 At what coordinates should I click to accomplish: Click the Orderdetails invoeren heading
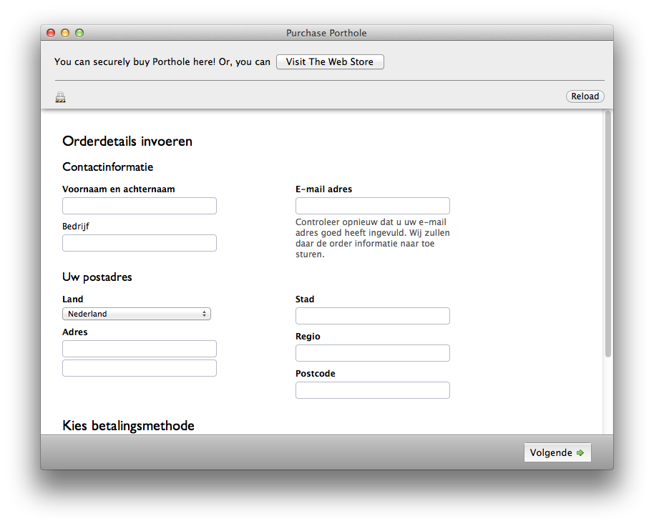tap(127, 142)
